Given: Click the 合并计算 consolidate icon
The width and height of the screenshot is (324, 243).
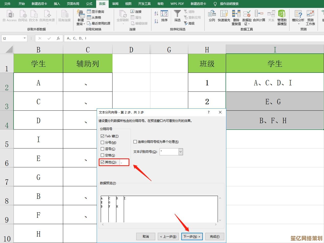Looking at the screenshot, I should (259, 15).
